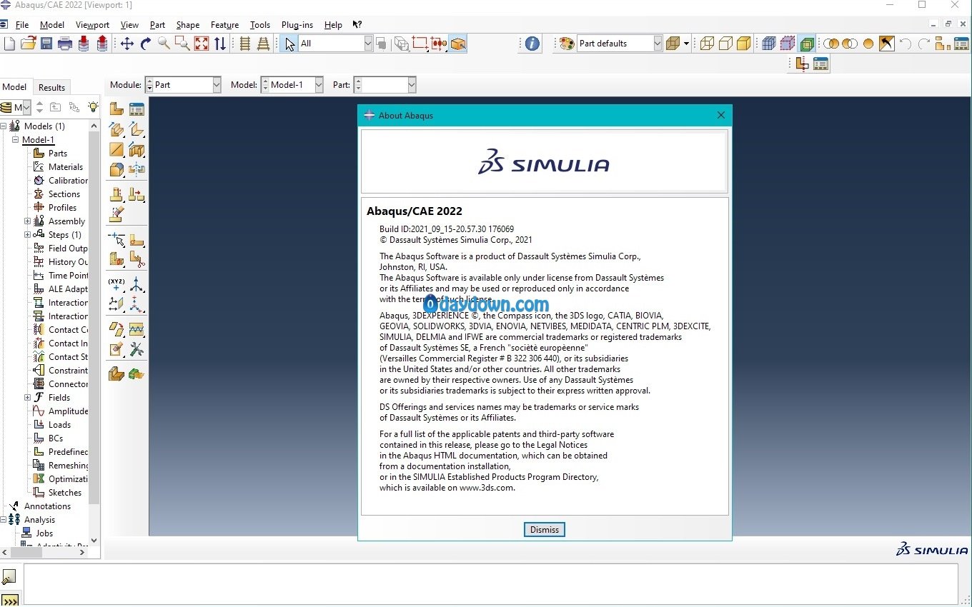Switch to the Results tab
The width and height of the screenshot is (972, 607).
[51, 87]
